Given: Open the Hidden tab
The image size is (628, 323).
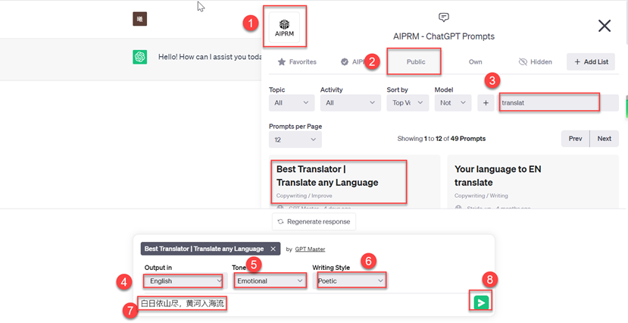Looking at the screenshot, I should (x=535, y=61).
